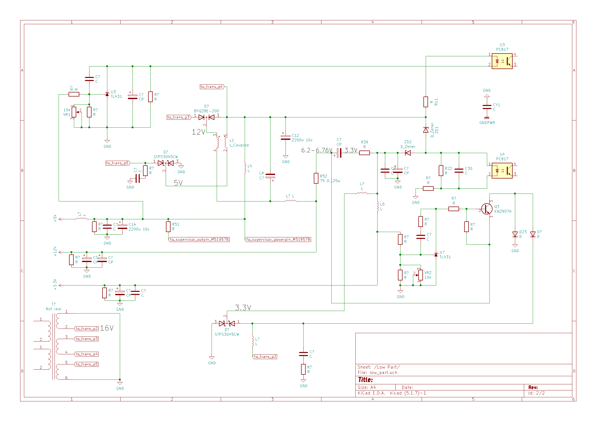Select the L2 L_Coupled inductor symbol
596x421 pixels.
(222, 143)
